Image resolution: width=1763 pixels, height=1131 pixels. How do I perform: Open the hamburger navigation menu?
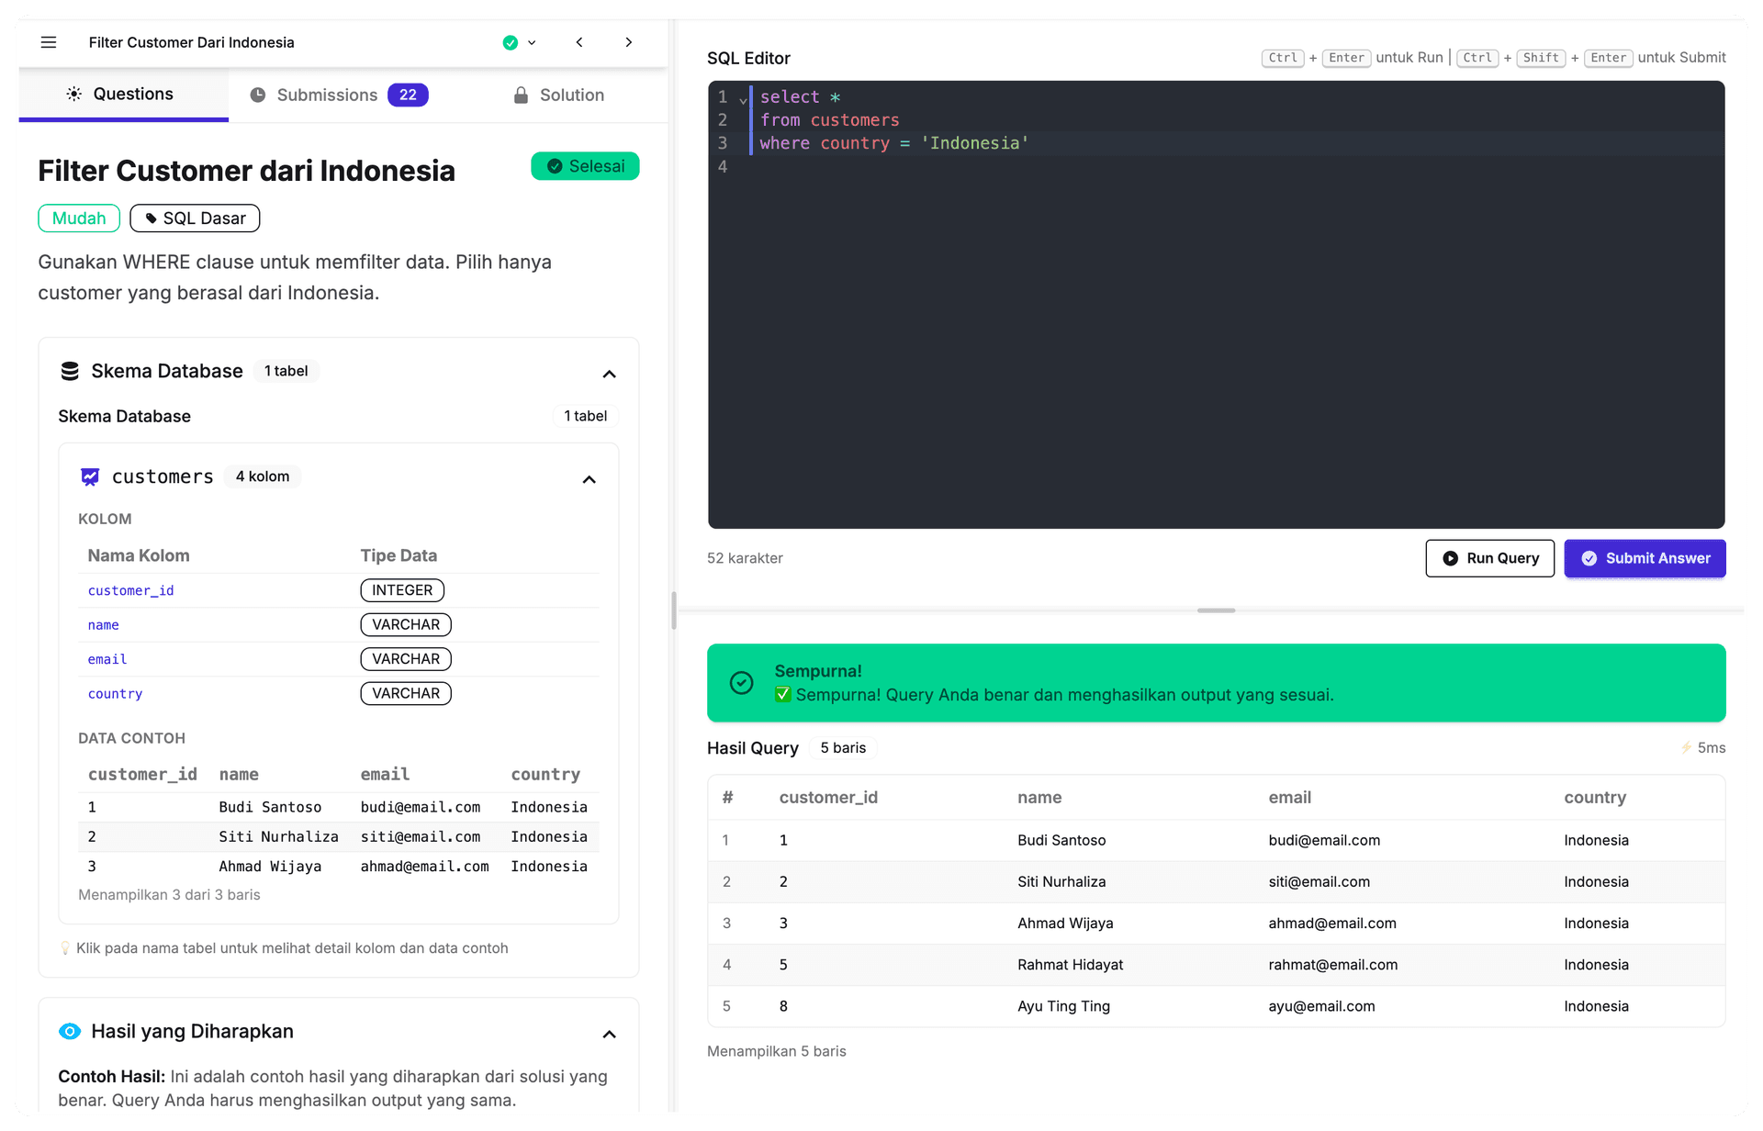[49, 42]
